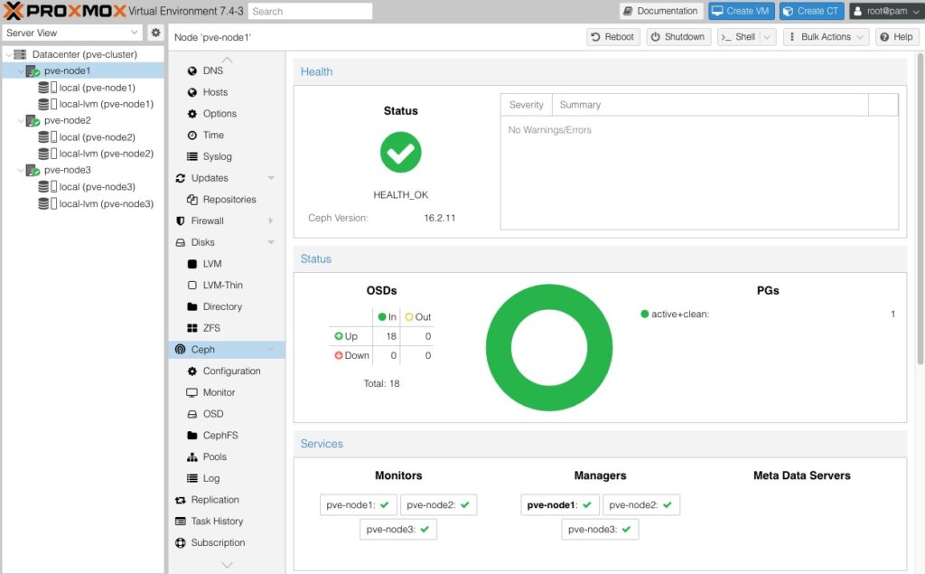
Task: Click the Help button
Action: pyautogui.click(x=897, y=37)
